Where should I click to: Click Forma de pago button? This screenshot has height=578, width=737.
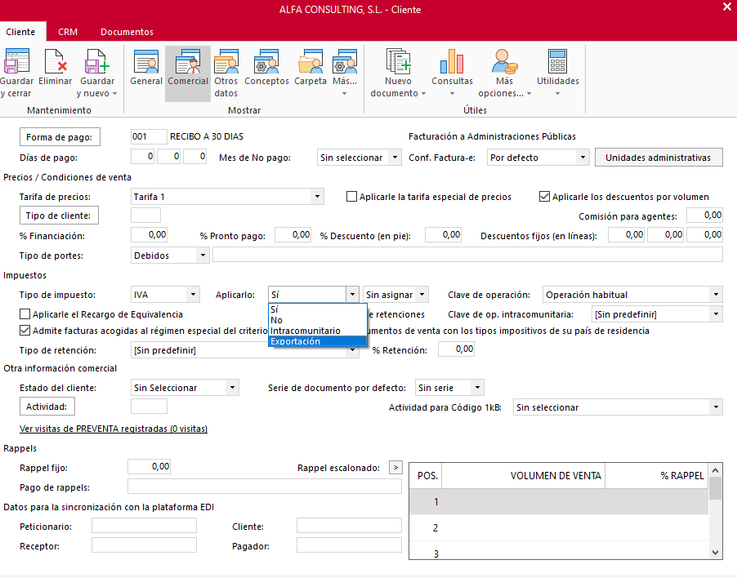(60, 137)
